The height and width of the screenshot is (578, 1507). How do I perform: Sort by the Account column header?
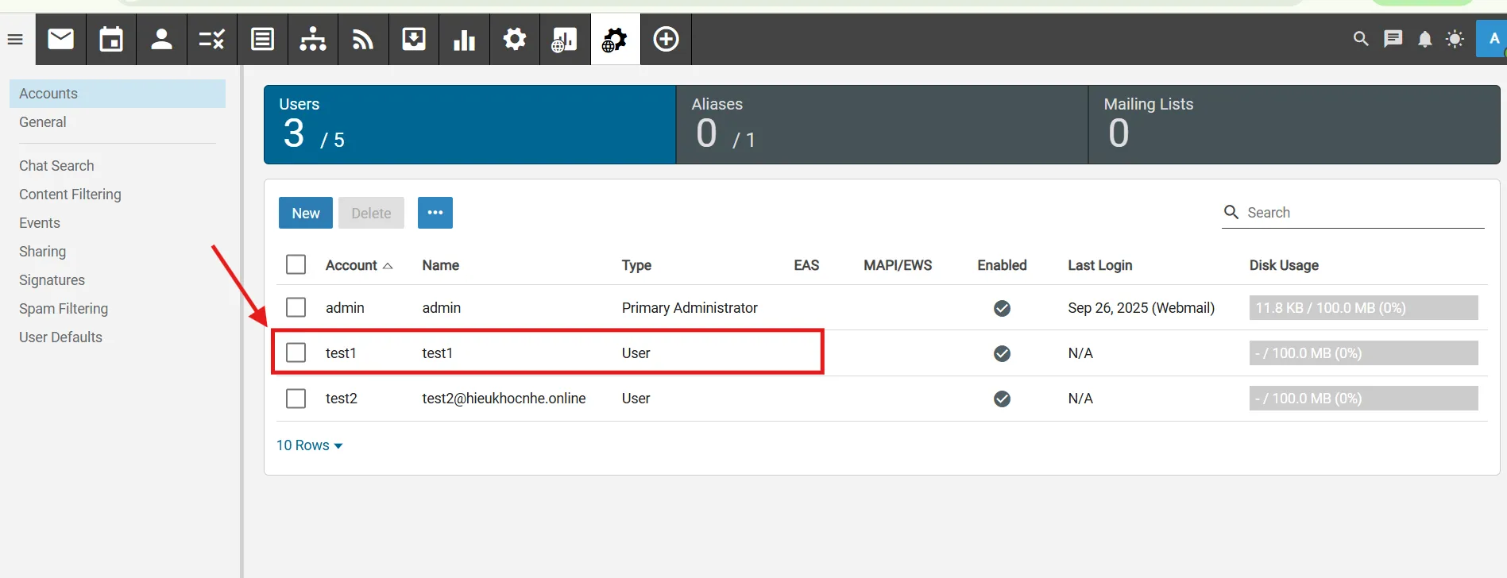pos(351,265)
